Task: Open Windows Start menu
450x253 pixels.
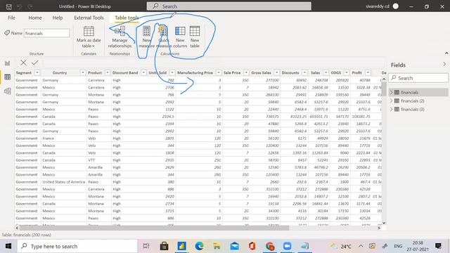Action: point(8,246)
